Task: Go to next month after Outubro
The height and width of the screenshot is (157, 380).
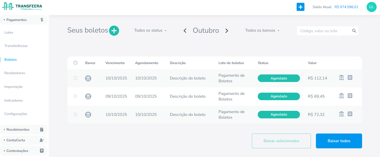Action: pyautogui.click(x=227, y=31)
